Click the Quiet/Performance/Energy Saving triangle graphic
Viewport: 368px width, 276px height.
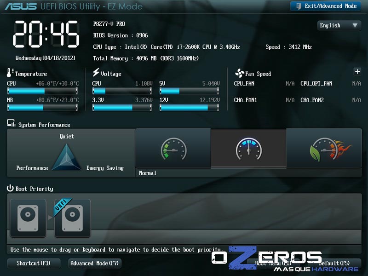pyautogui.click(x=66, y=157)
